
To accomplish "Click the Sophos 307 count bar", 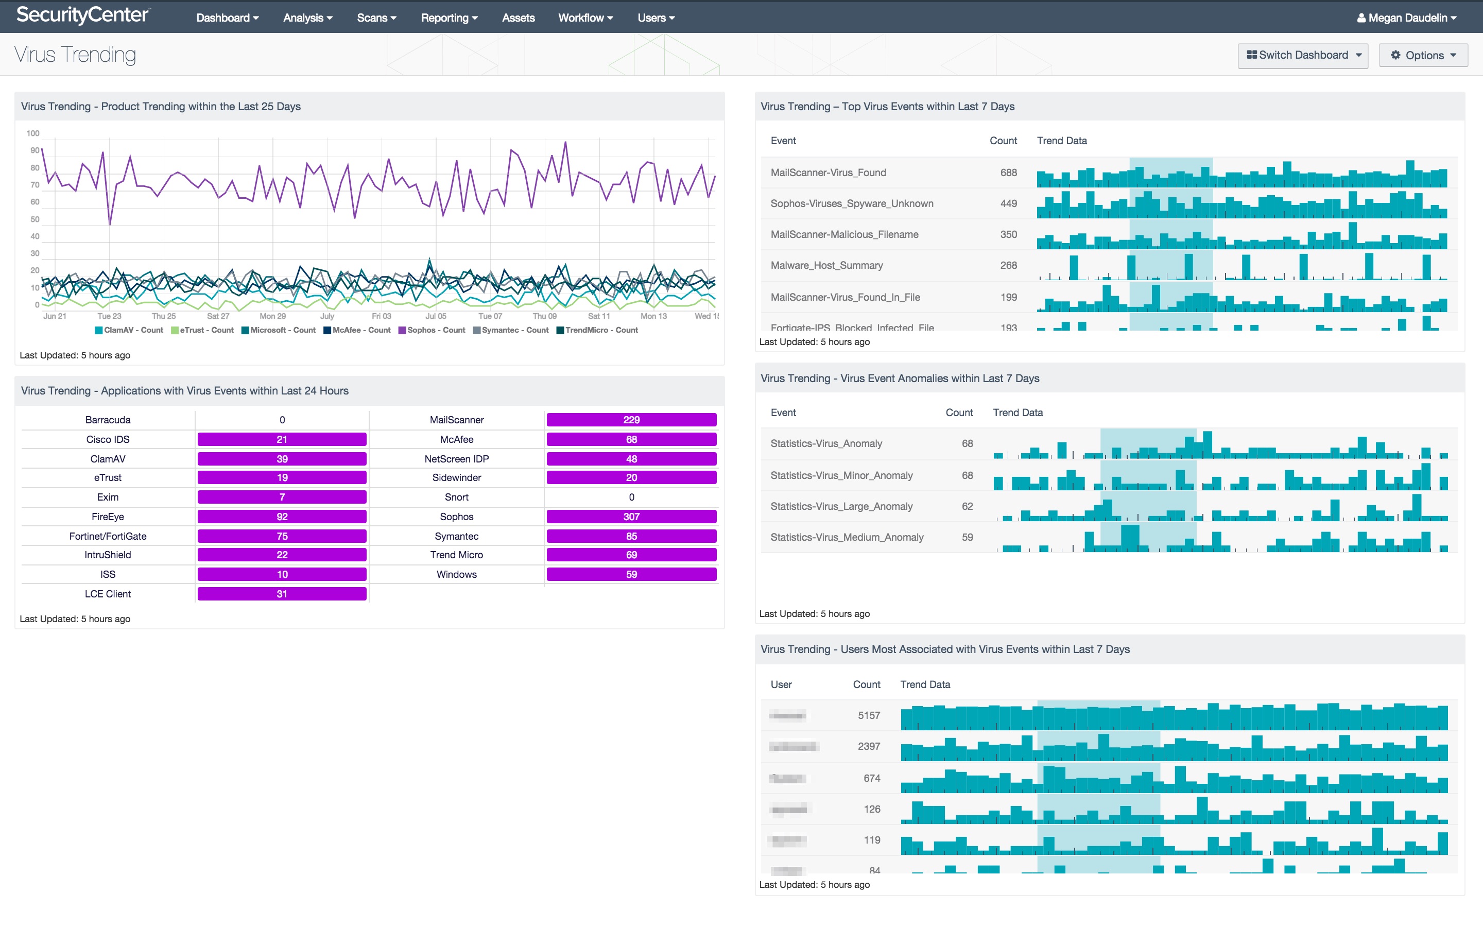I will coord(631,517).
